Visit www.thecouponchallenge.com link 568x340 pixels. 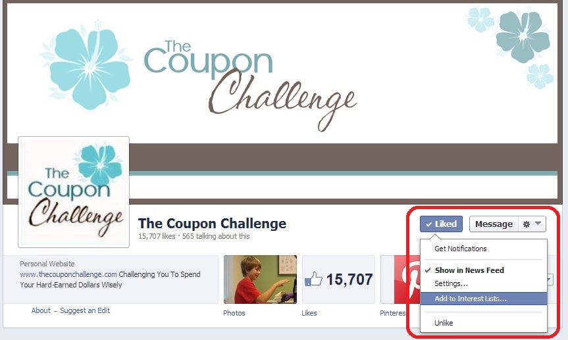(x=68, y=274)
